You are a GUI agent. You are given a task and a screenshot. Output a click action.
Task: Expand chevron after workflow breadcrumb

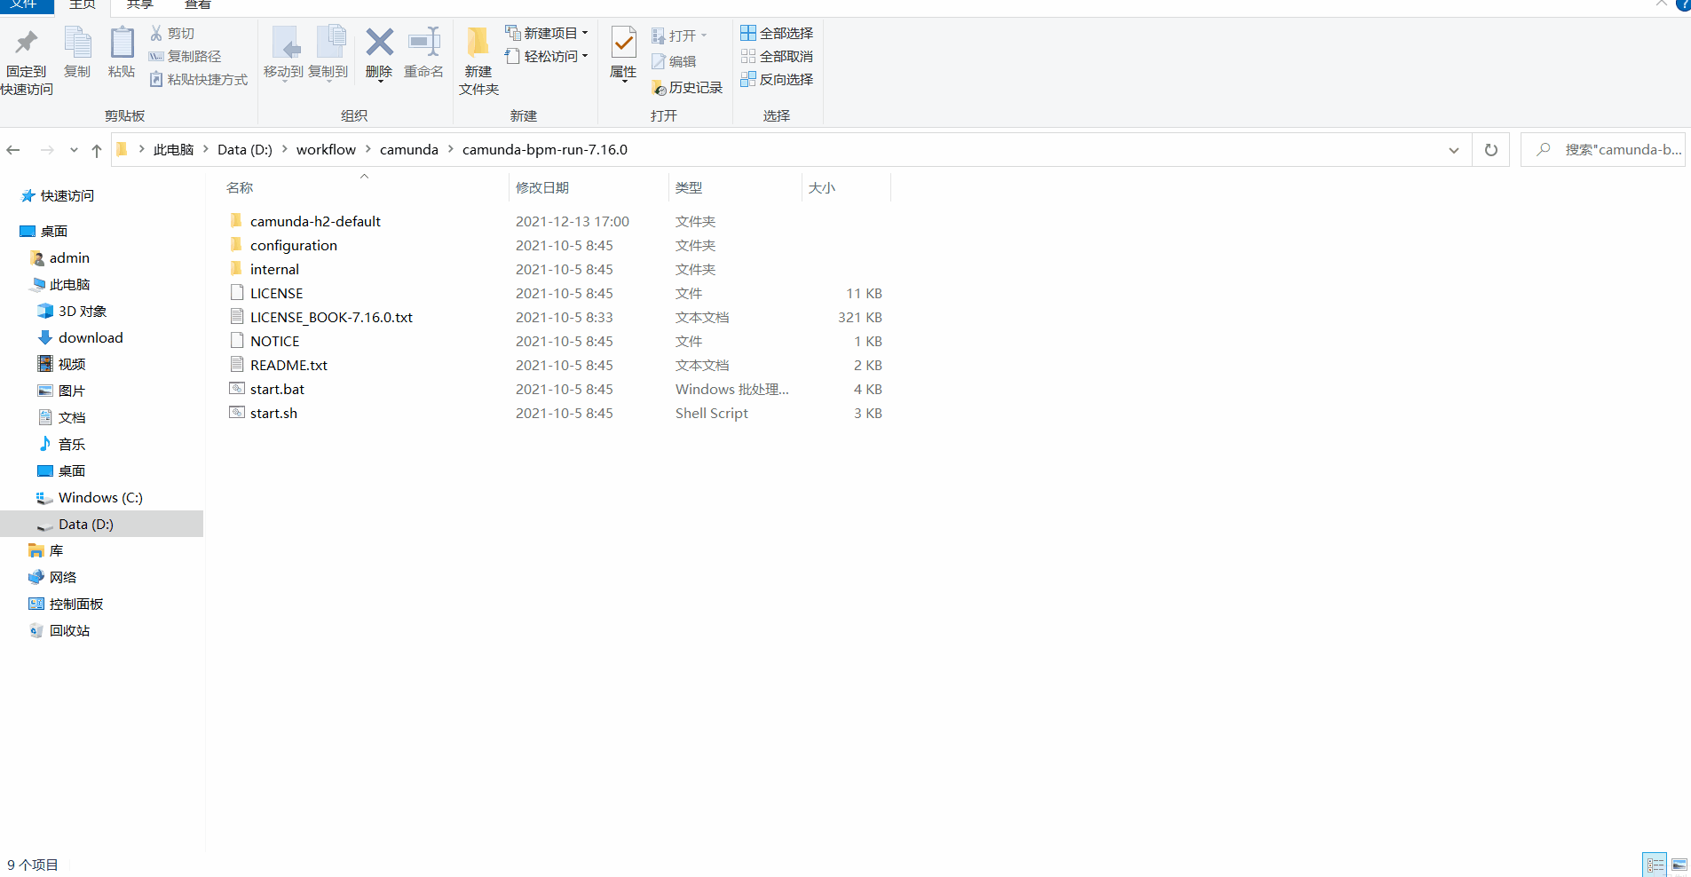(367, 149)
